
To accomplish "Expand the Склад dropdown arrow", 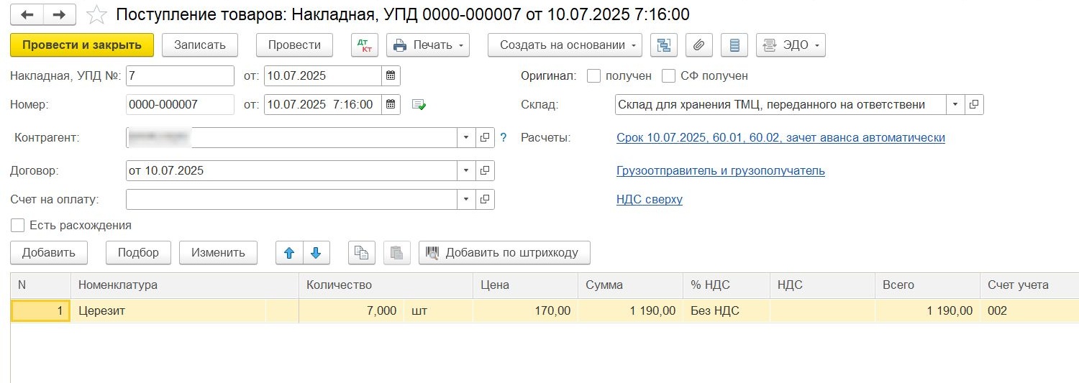I will [955, 104].
